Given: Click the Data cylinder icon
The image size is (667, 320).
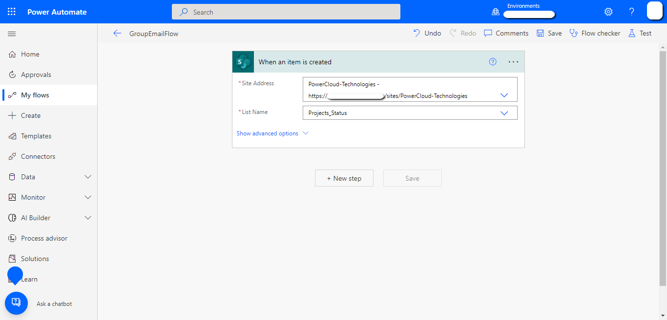Looking at the screenshot, I should coord(12,177).
